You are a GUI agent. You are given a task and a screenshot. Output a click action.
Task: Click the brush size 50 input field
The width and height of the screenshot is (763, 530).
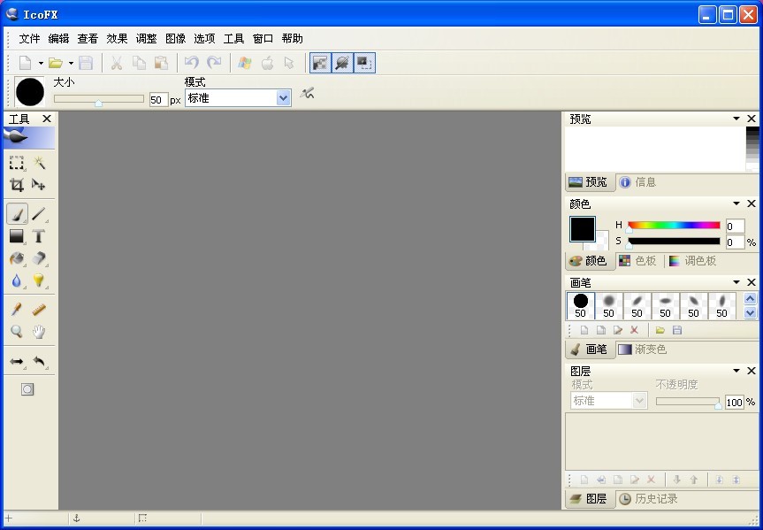(156, 100)
